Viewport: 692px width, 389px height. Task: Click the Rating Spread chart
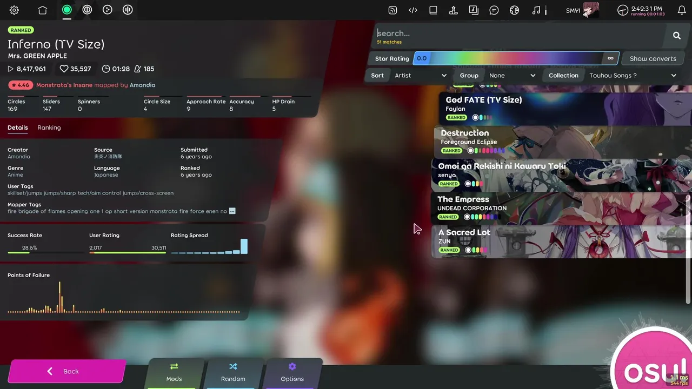tap(209, 246)
